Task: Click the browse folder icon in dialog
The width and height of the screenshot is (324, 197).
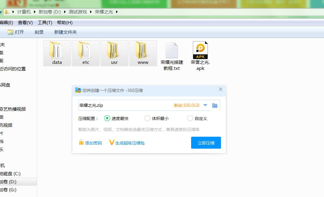Action: pyautogui.click(x=215, y=105)
